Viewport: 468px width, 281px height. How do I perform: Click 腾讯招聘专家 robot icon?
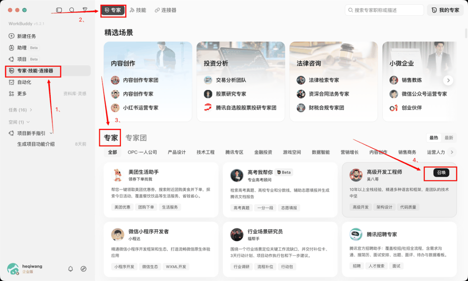coord(356,235)
